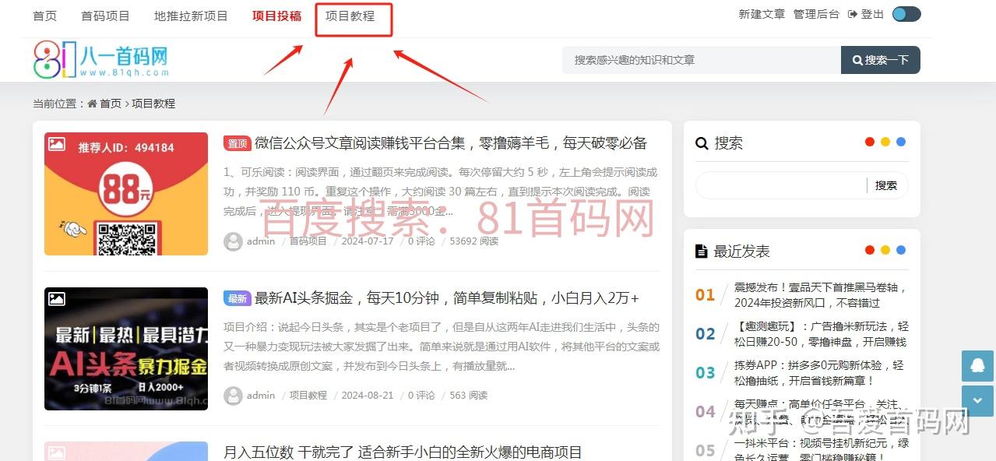Viewport: 996px width, 461px height.
Task: Open recent post 【趣测趣玩】广告撸米新玩法
Action: [x=821, y=334]
